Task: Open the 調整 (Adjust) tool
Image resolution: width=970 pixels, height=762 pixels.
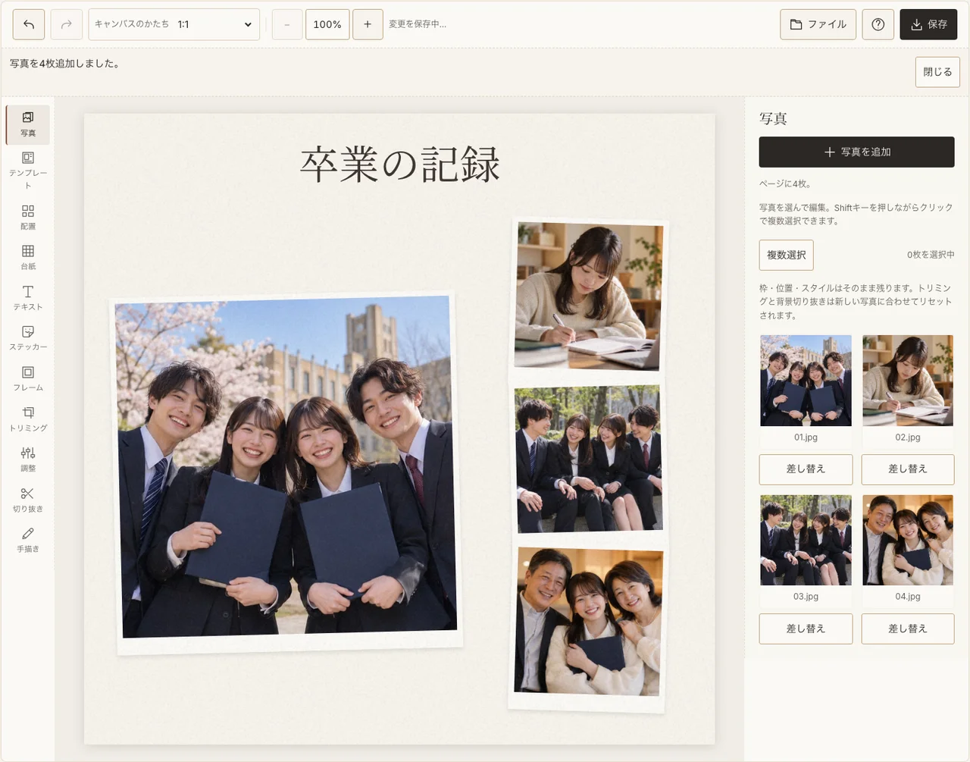Action: click(x=28, y=459)
